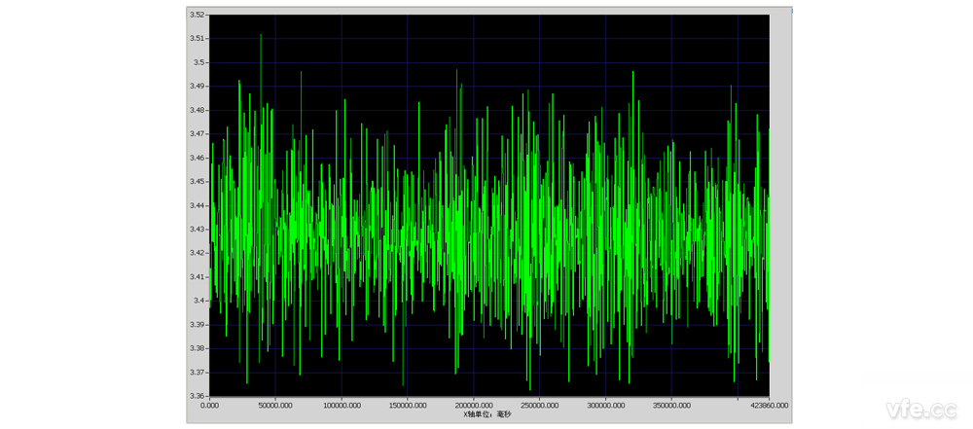973x429 pixels.
Task: Click the 250000.000 X-axis tick label
Action: 539,405
